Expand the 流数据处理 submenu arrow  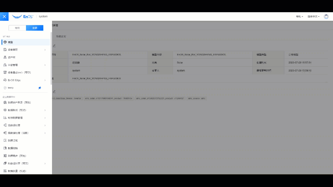[x=45, y=125]
